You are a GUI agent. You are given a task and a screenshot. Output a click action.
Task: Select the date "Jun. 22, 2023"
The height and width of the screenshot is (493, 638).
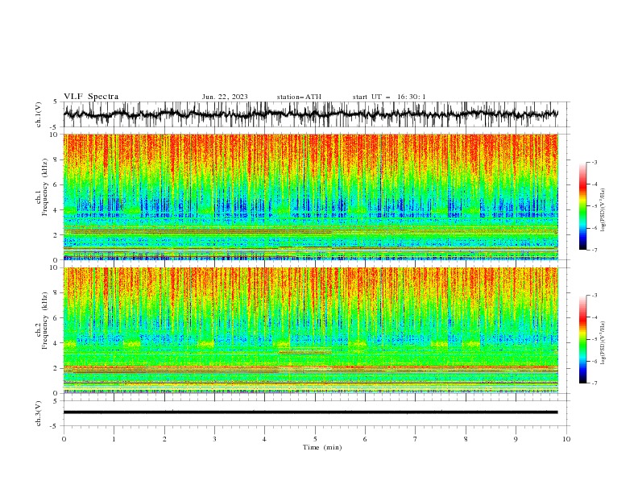pyautogui.click(x=225, y=97)
